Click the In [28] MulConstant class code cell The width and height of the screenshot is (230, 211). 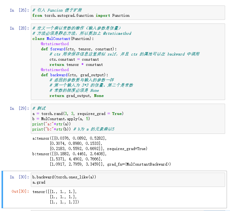(128, 62)
